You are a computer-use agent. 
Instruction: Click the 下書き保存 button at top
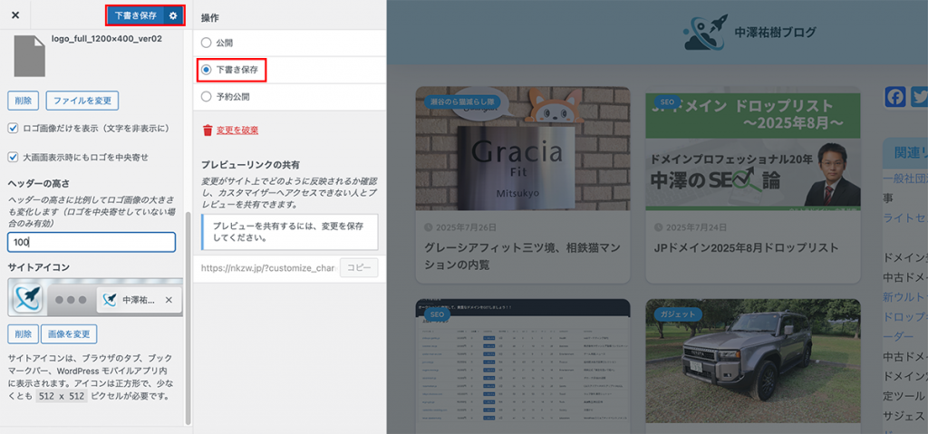pyautogui.click(x=135, y=15)
